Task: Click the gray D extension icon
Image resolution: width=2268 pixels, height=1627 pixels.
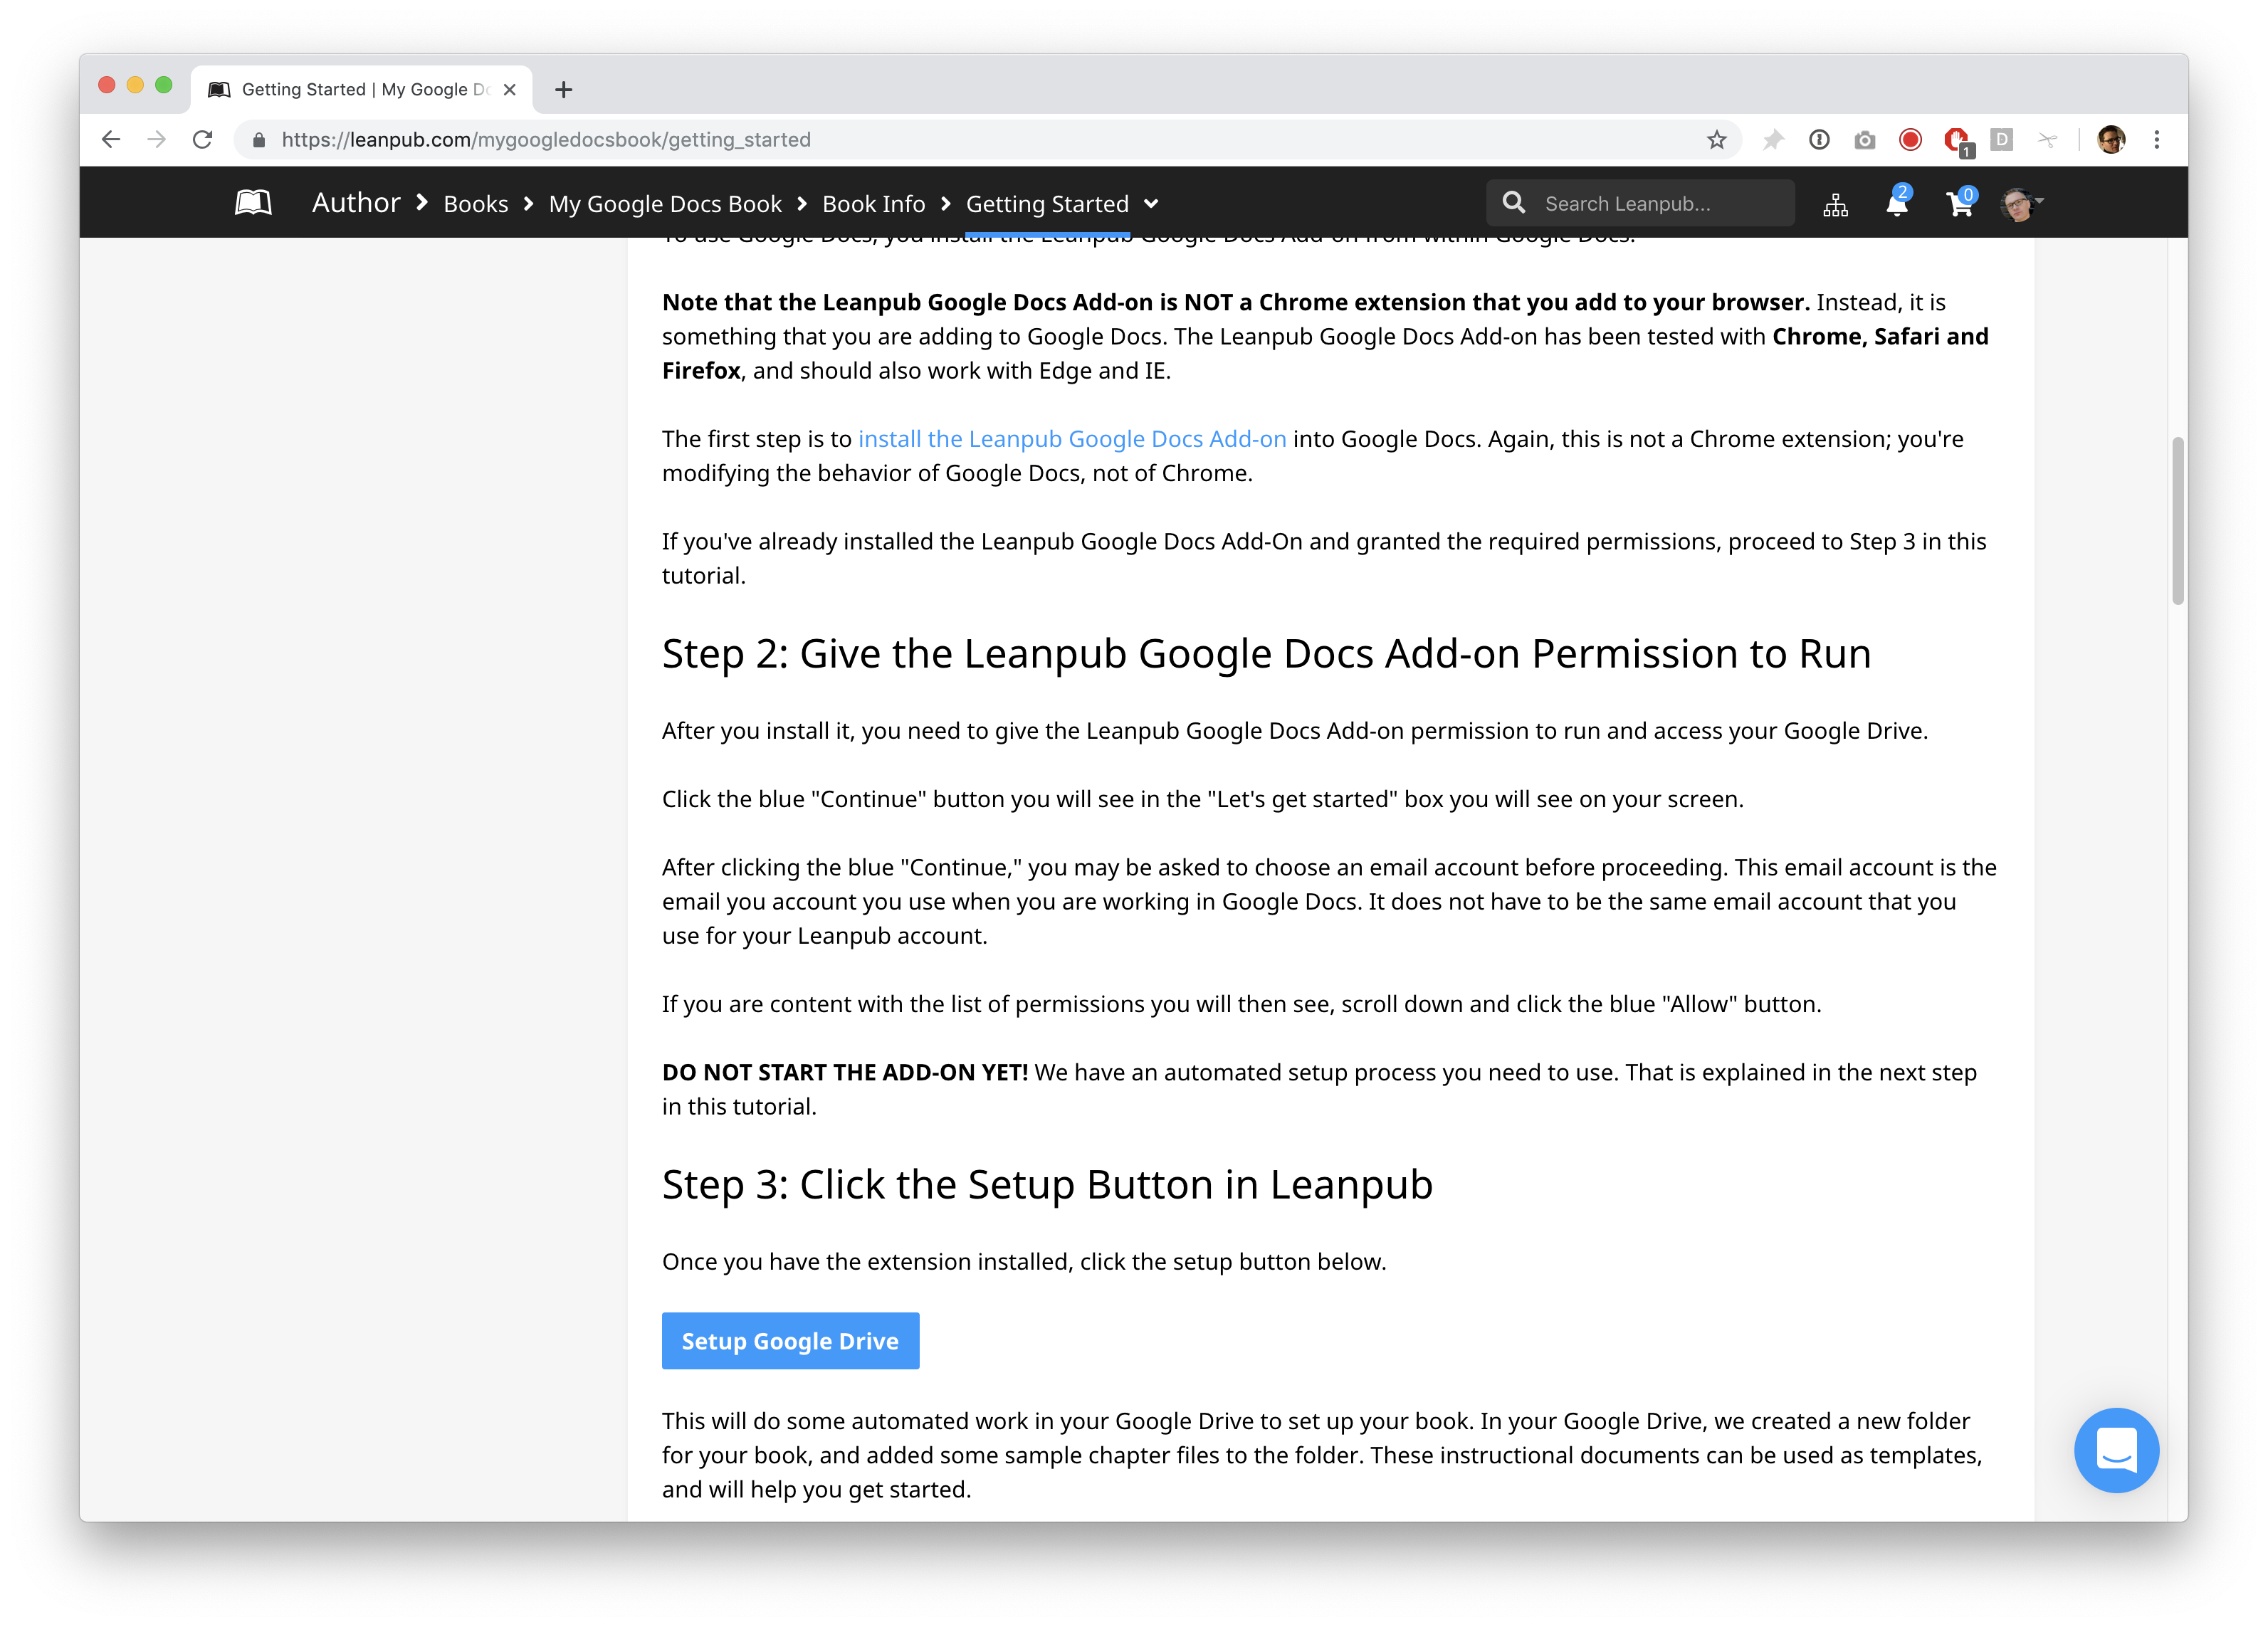Action: (2002, 139)
